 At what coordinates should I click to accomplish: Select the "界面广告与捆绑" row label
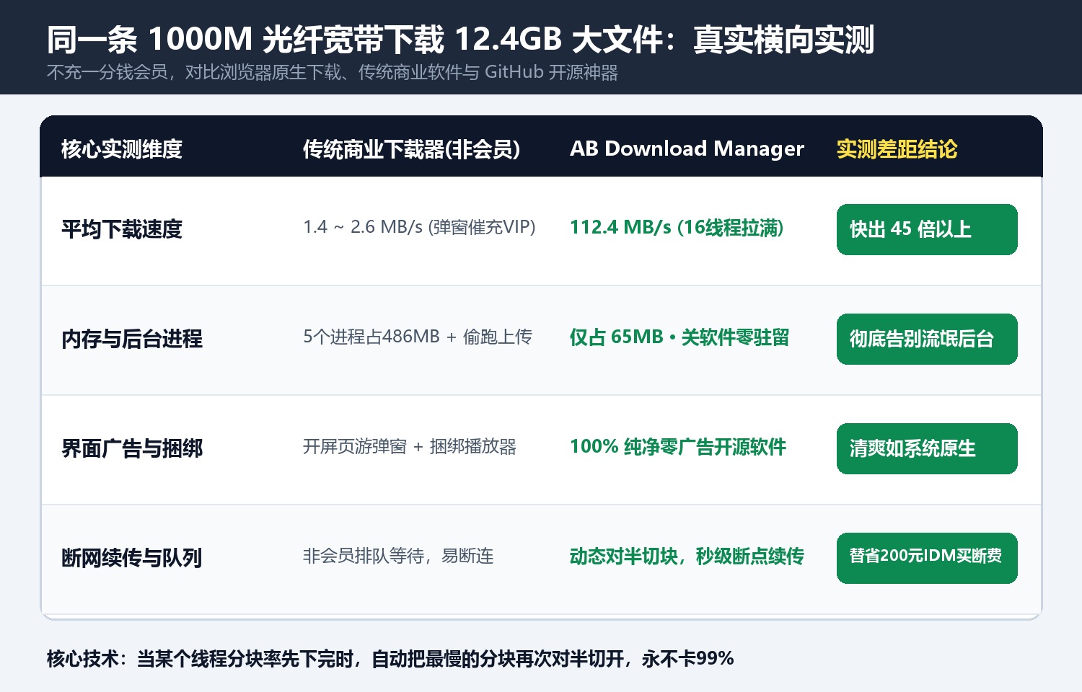(132, 448)
